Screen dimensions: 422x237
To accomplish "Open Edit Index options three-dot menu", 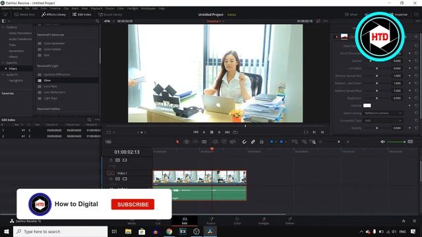I will point(97,120).
